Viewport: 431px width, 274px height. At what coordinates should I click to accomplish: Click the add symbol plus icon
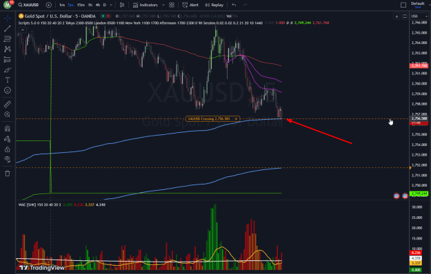pyautogui.click(x=49, y=5)
